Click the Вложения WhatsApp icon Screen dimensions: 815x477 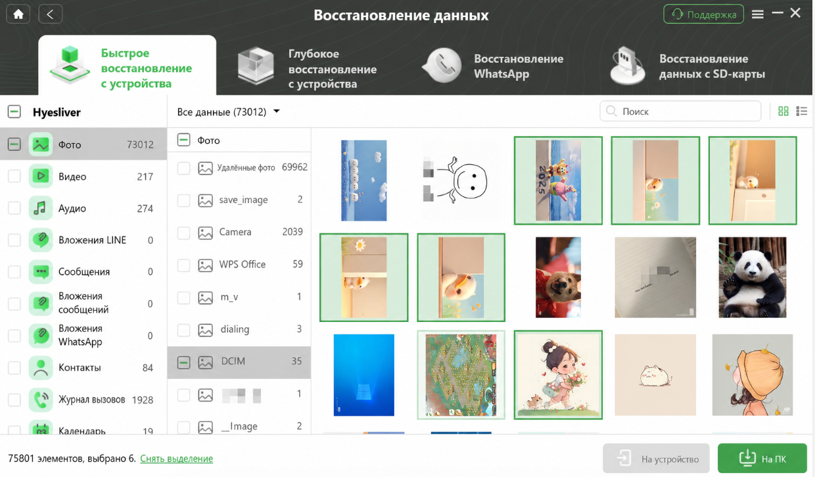click(x=41, y=335)
